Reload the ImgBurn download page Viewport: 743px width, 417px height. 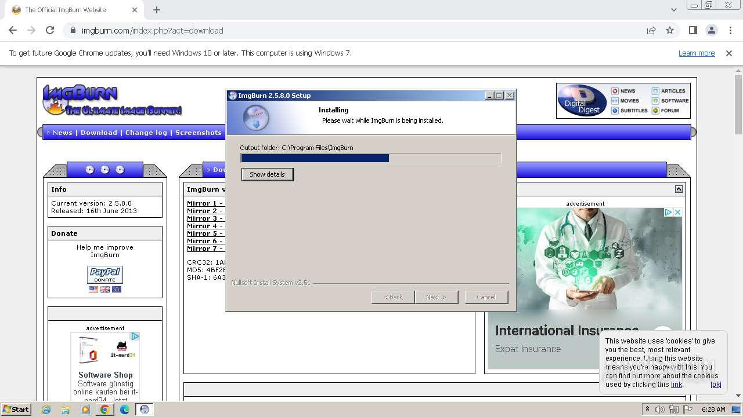pyautogui.click(x=50, y=30)
